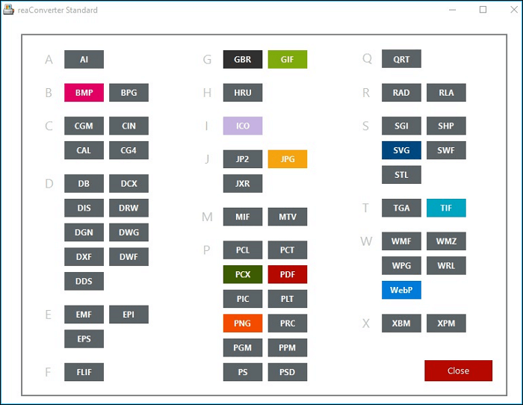The width and height of the screenshot is (523, 405).
Task: Pick the WRL format
Action: (446, 265)
